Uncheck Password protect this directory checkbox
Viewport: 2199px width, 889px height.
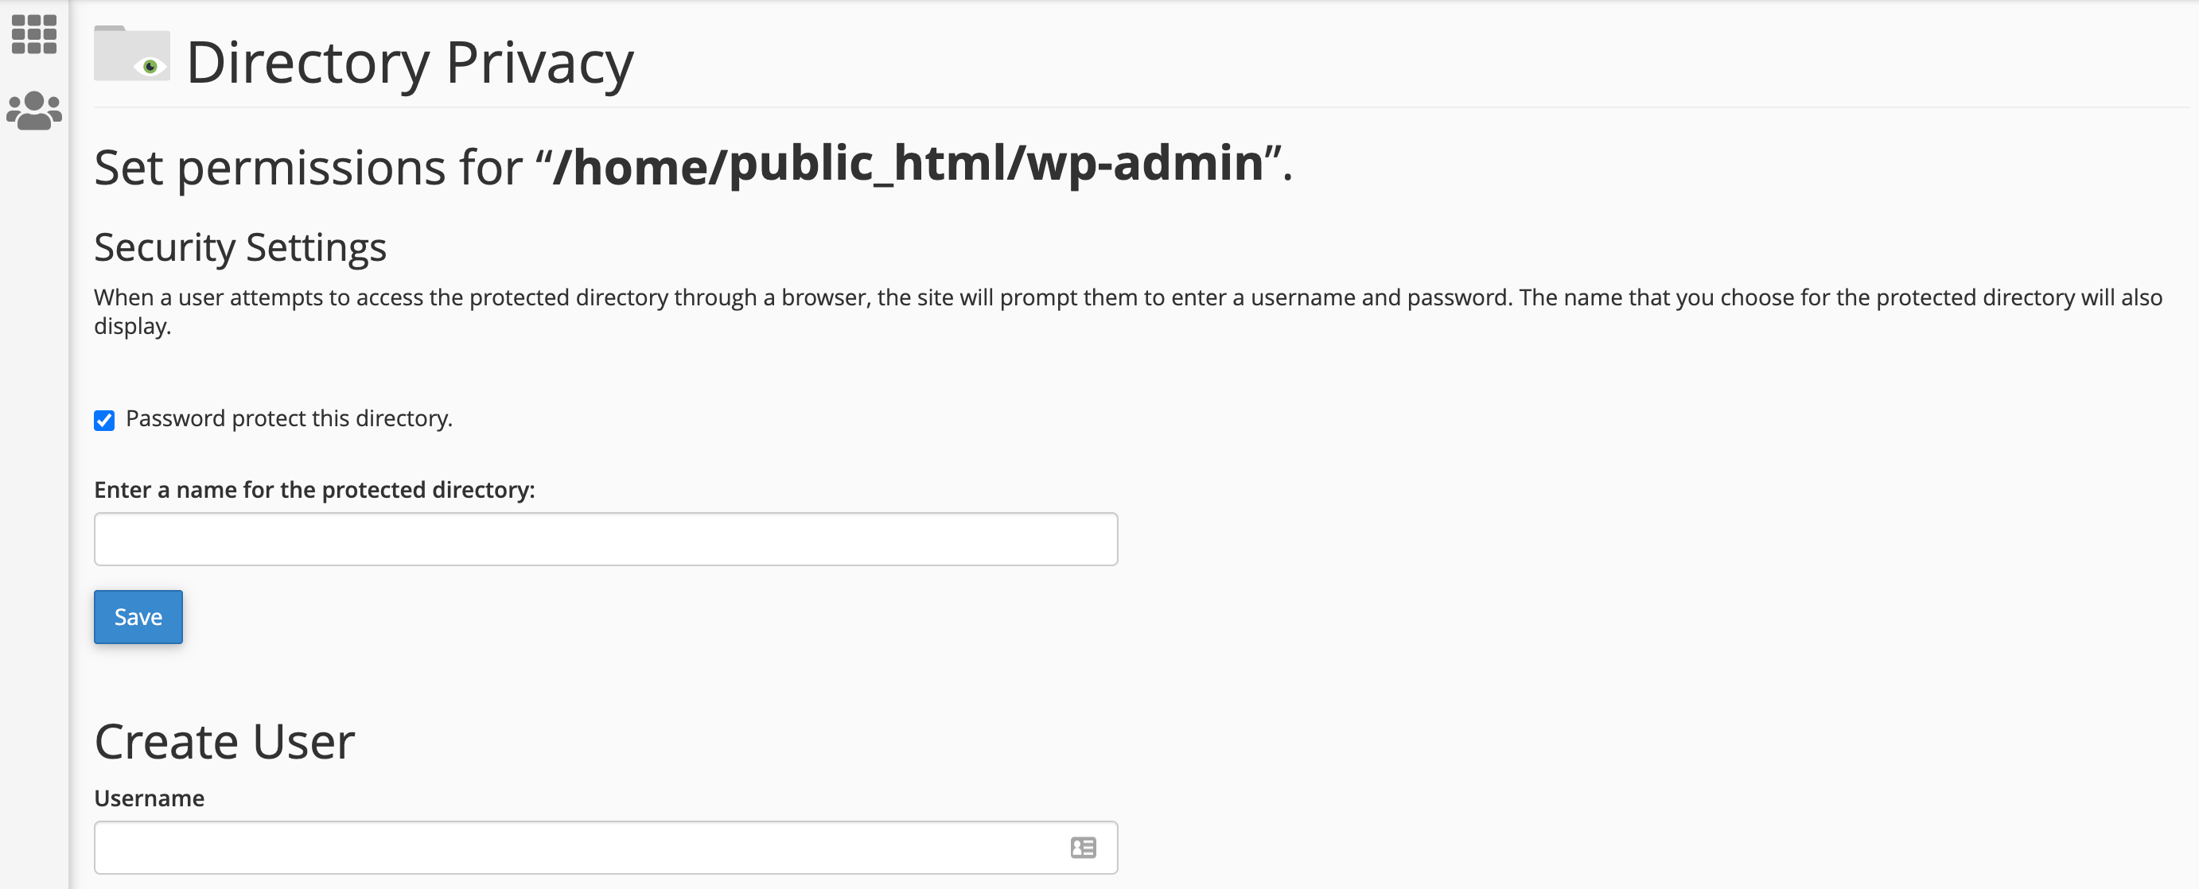(104, 420)
